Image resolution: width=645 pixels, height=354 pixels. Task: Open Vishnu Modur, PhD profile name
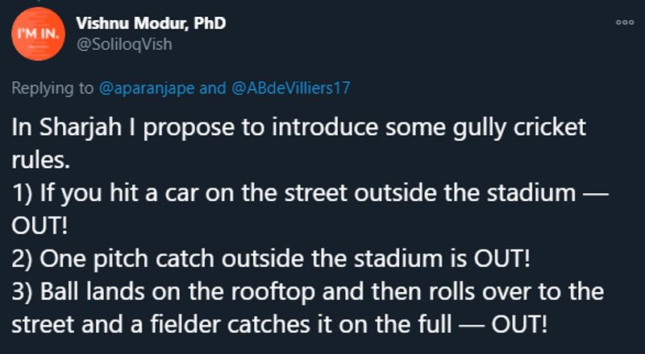[x=151, y=23]
